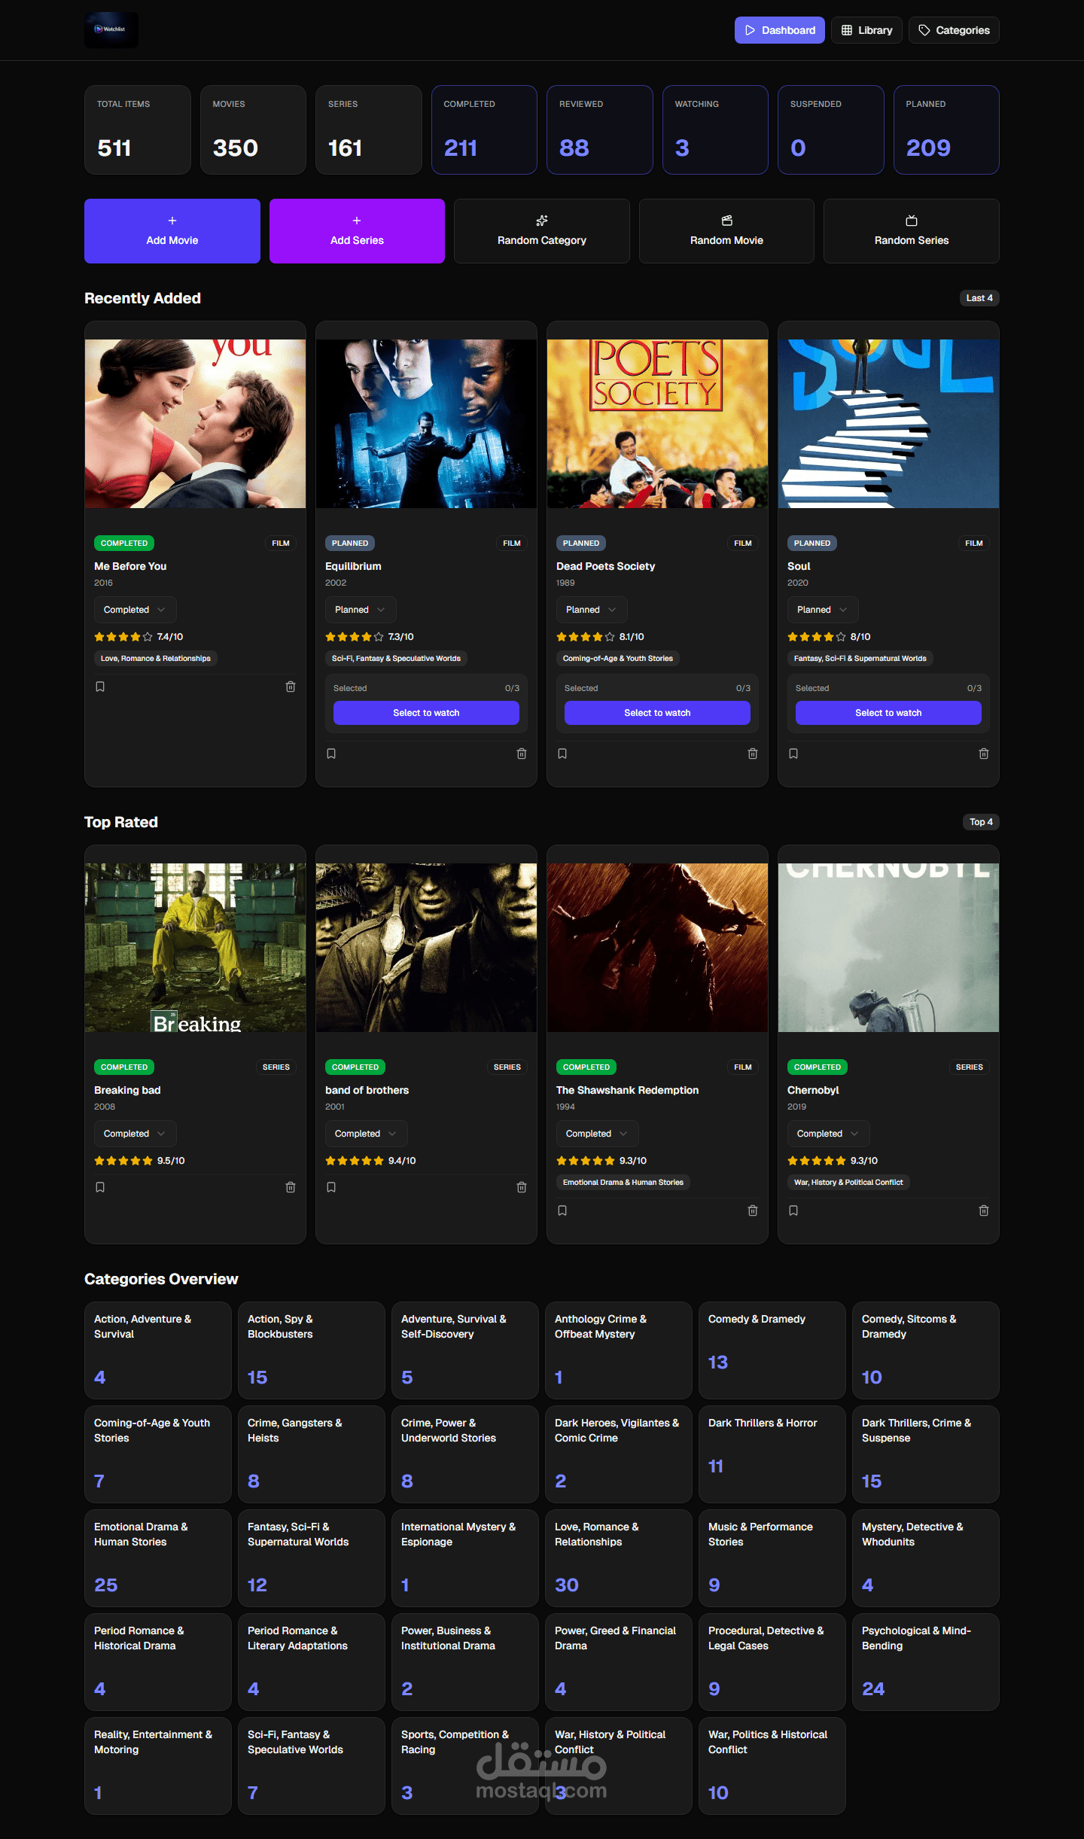1084x1839 pixels.
Task: Bookmark the Equilibrium card
Action: (x=331, y=754)
